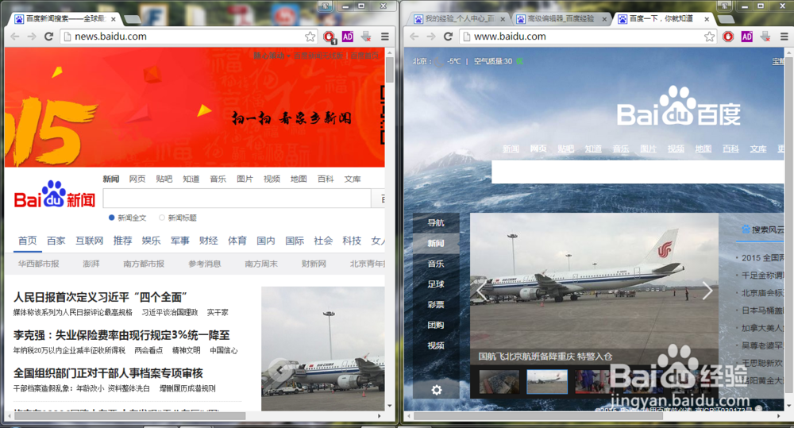Show the next slide in Baidu news carousel
This screenshot has height=428, width=794.
pos(707,290)
